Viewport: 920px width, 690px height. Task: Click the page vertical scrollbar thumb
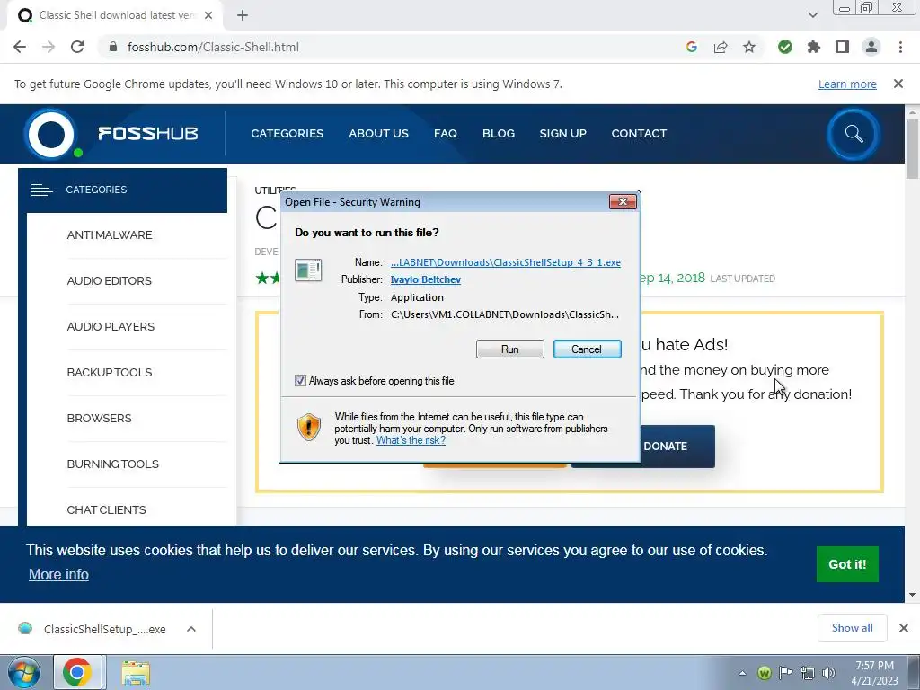pos(912,148)
